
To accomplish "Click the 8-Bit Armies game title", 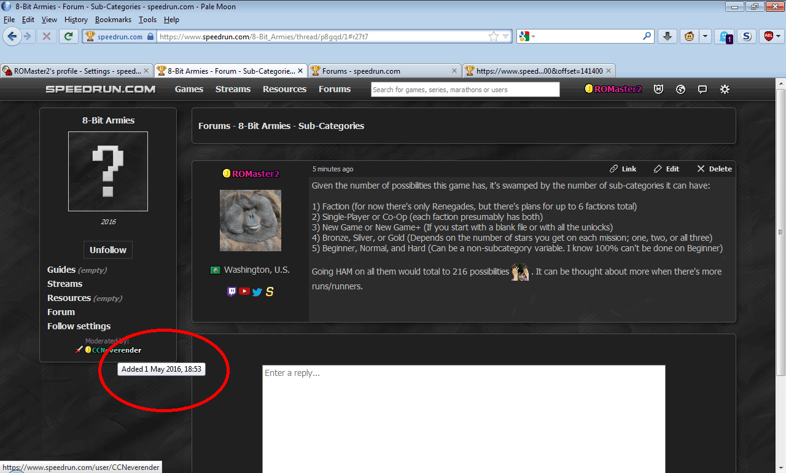I will click(108, 120).
